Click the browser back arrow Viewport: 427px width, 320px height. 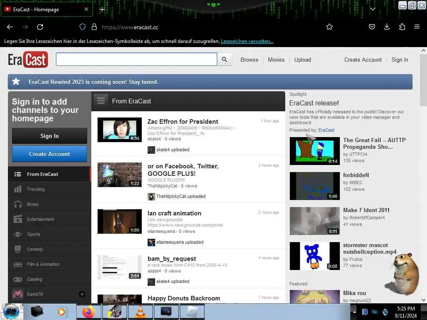[10, 27]
